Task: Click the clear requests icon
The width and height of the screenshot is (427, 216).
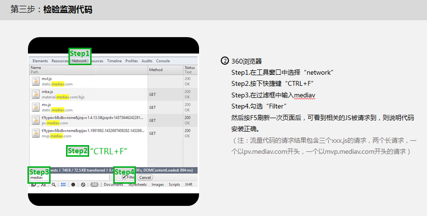Action: click(83, 185)
